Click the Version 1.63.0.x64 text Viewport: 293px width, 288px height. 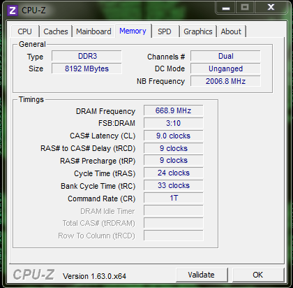click(94, 276)
